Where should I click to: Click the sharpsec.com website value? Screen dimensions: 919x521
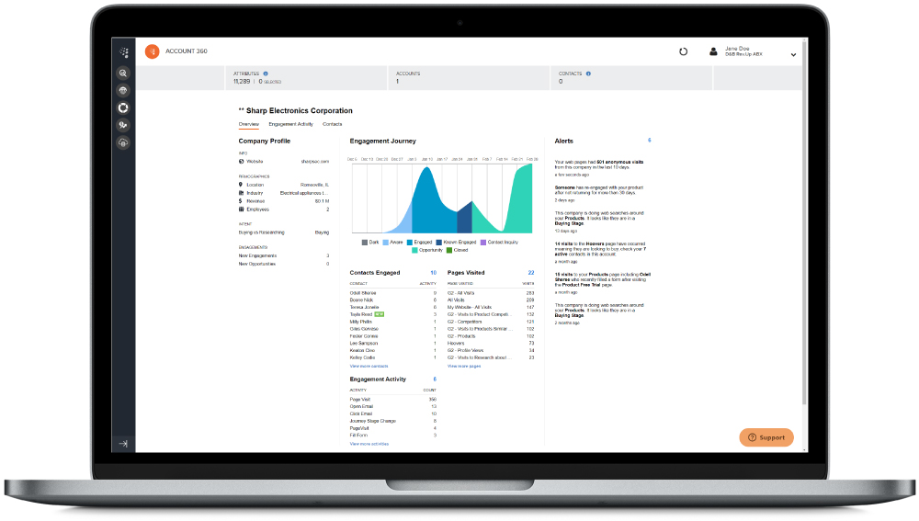[x=315, y=161]
